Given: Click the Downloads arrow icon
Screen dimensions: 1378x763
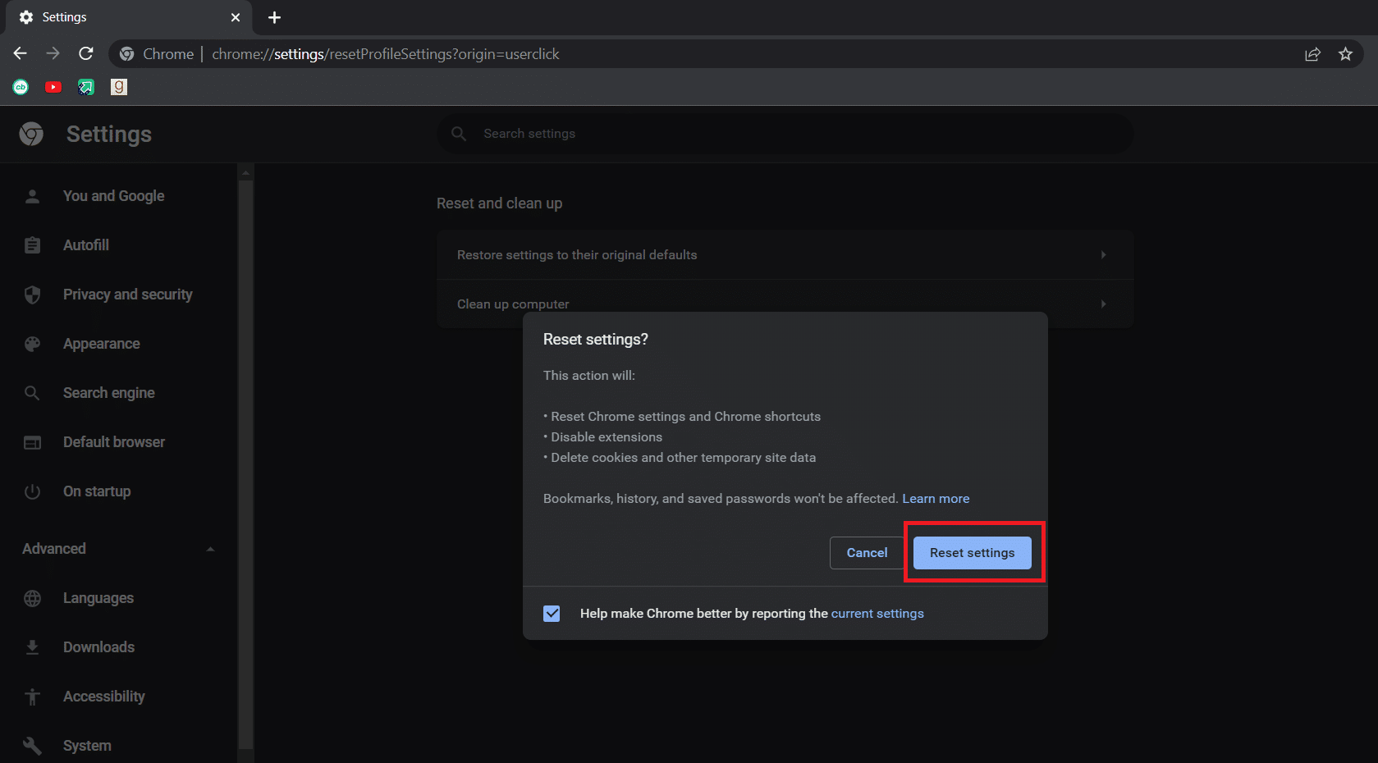Looking at the screenshot, I should pos(32,647).
